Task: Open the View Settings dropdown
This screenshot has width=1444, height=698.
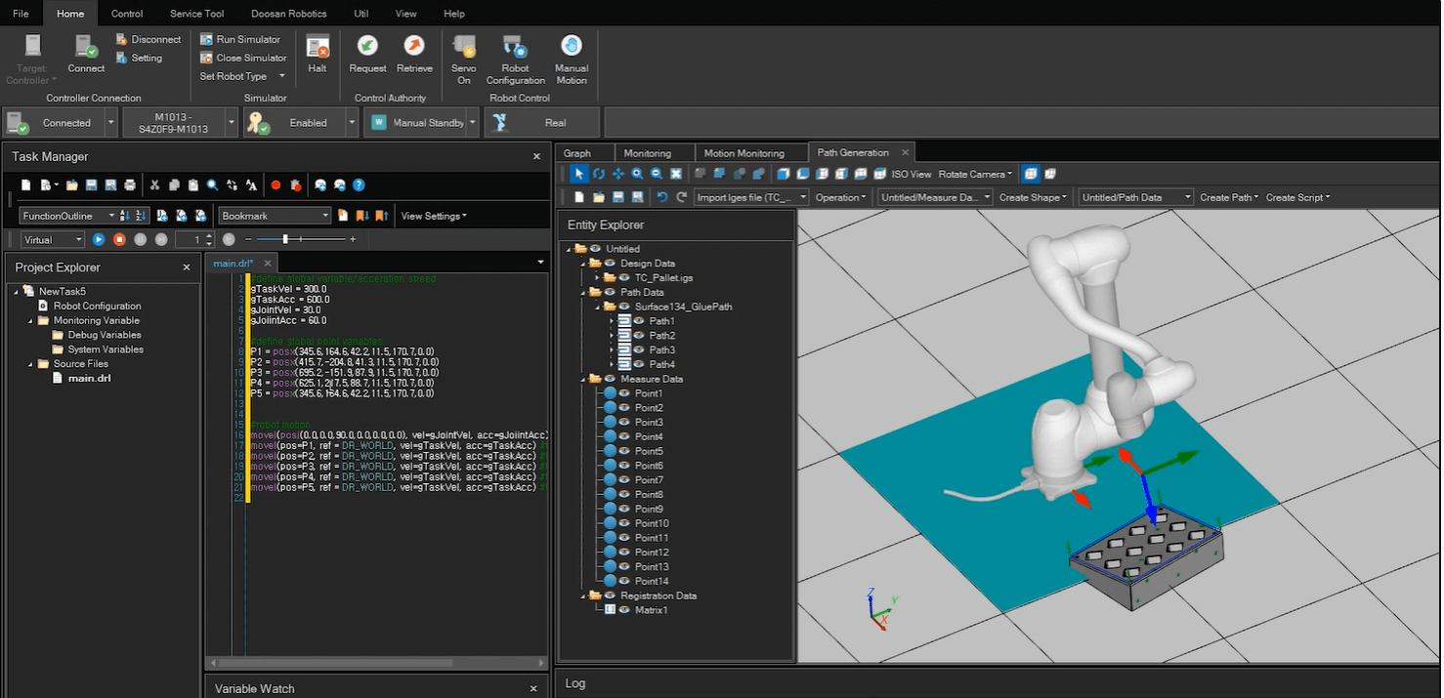Action: (x=434, y=216)
